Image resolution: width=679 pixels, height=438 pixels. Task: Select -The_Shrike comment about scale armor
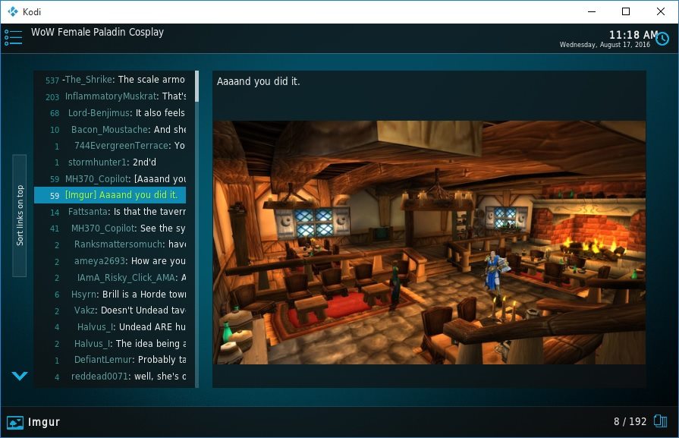pos(114,80)
